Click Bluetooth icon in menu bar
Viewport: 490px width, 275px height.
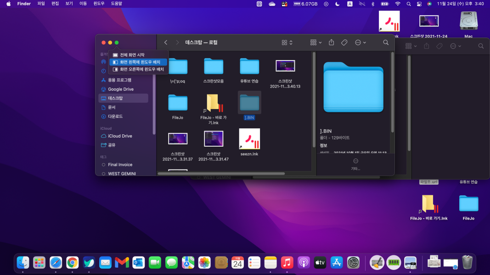[373, 4]
